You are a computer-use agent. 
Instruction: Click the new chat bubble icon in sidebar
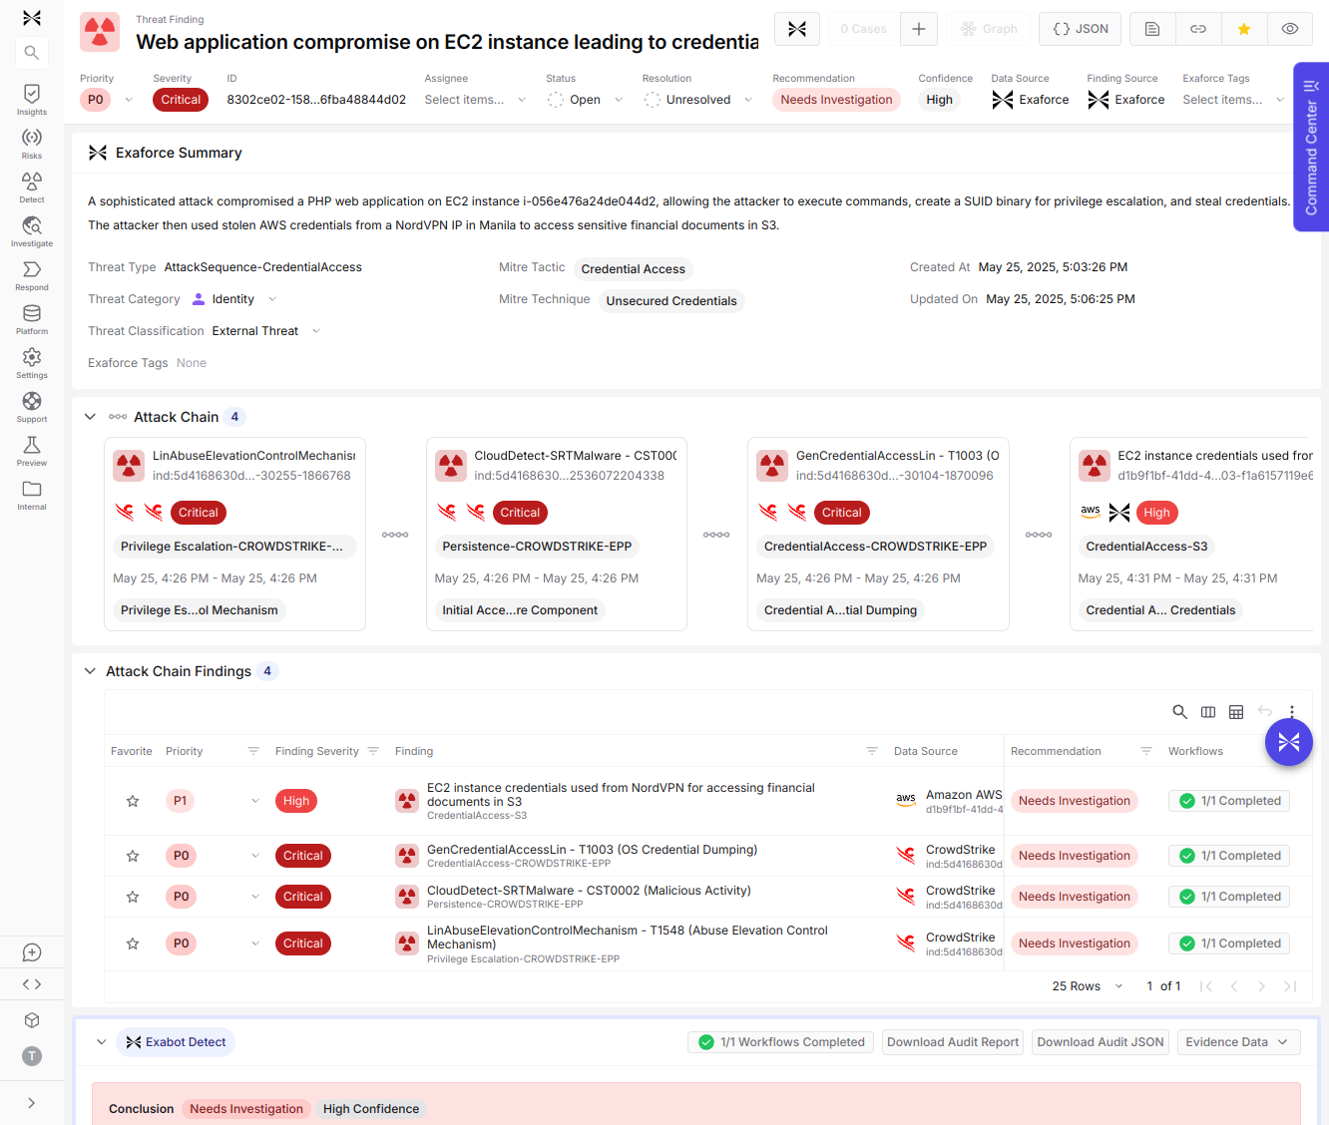click(32, 952)
